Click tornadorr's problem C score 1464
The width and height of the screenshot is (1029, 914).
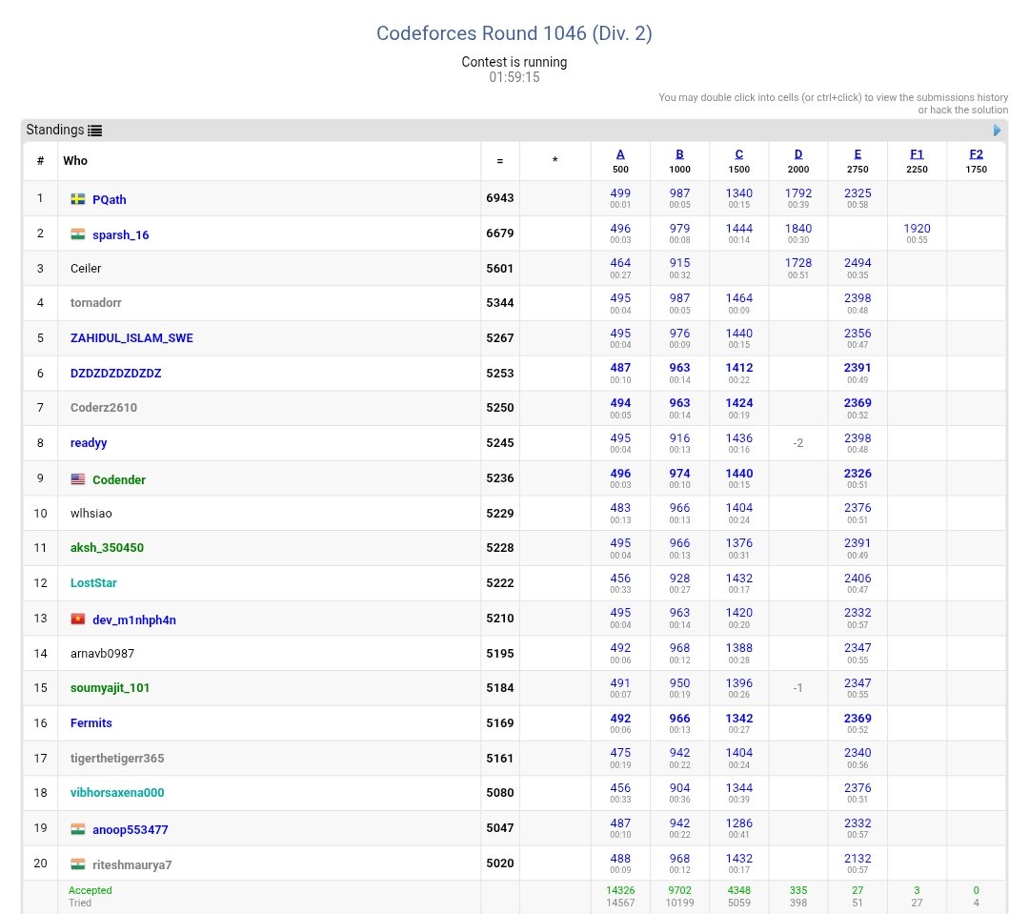[x=739, y=298]
